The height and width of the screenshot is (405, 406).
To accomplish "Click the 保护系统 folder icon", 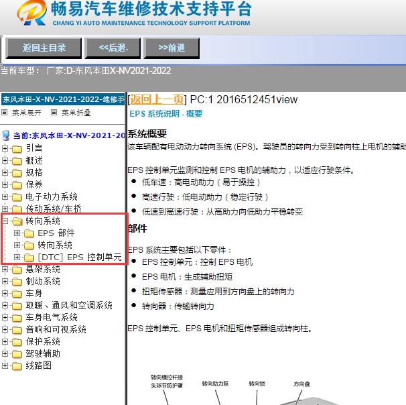I will click(17, 342).
